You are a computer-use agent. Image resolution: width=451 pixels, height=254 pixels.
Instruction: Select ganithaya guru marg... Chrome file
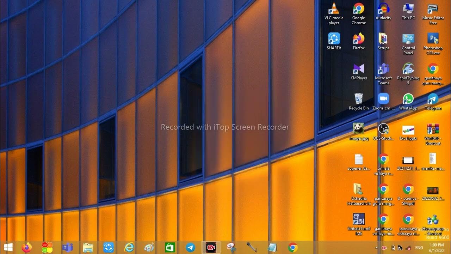coord(433,74)
